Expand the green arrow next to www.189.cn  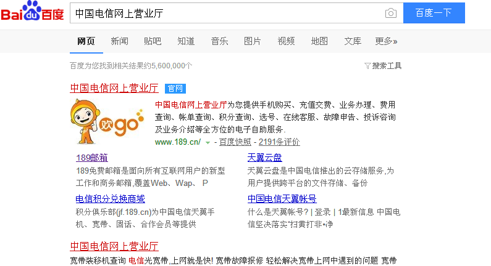pos(208,142)
